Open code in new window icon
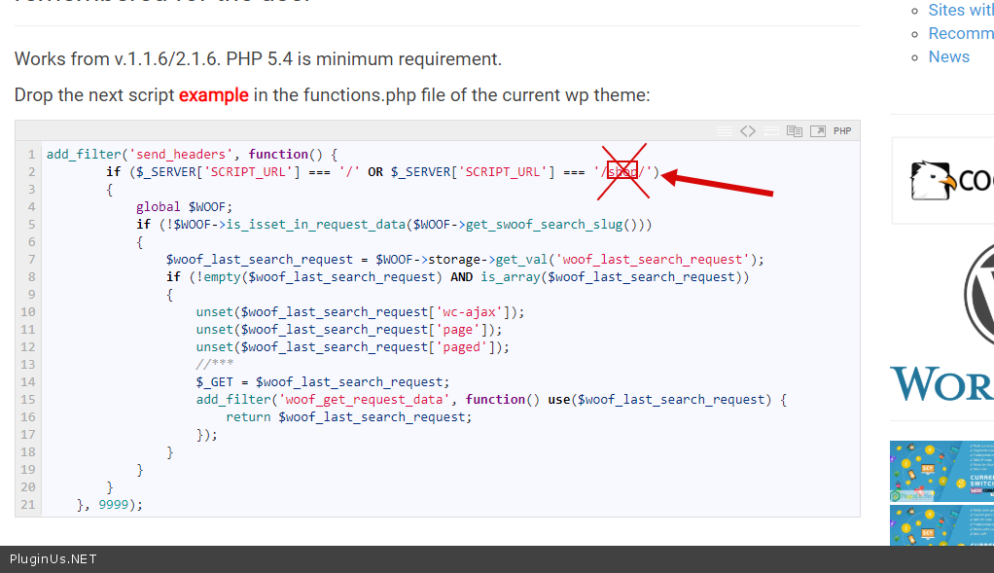994x573 pixels. (818, 131)
